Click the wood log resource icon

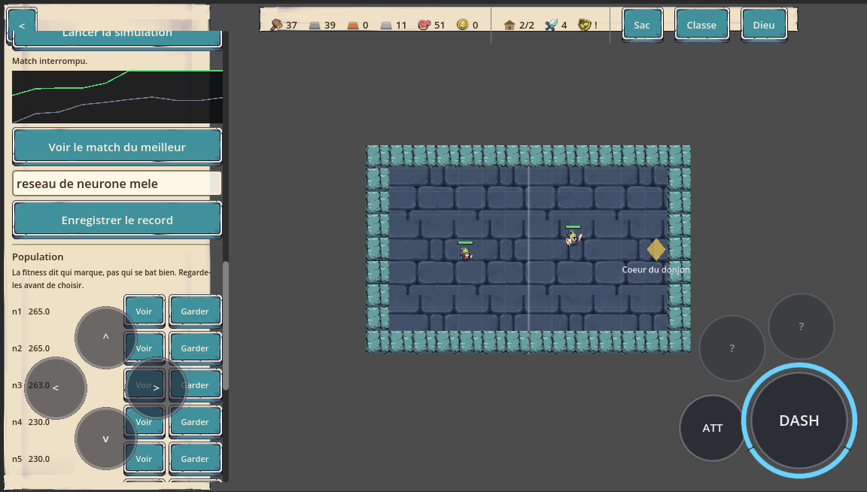point(276,25)
